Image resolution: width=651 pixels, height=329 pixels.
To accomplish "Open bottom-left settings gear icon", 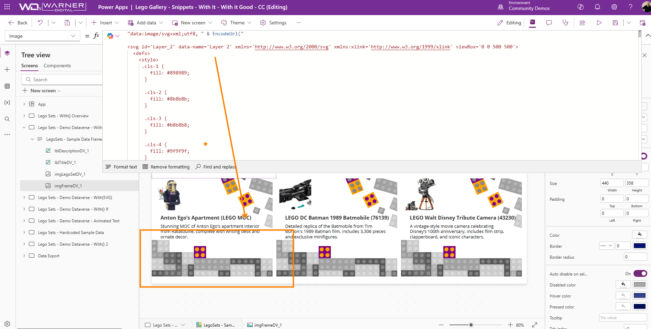I will [x=7, y=324].
